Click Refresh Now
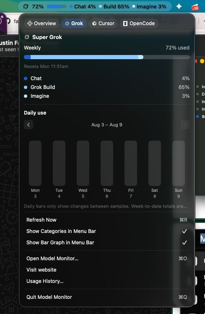The width and height of the screenshot is (205, 314). click(x=107, y=220)
